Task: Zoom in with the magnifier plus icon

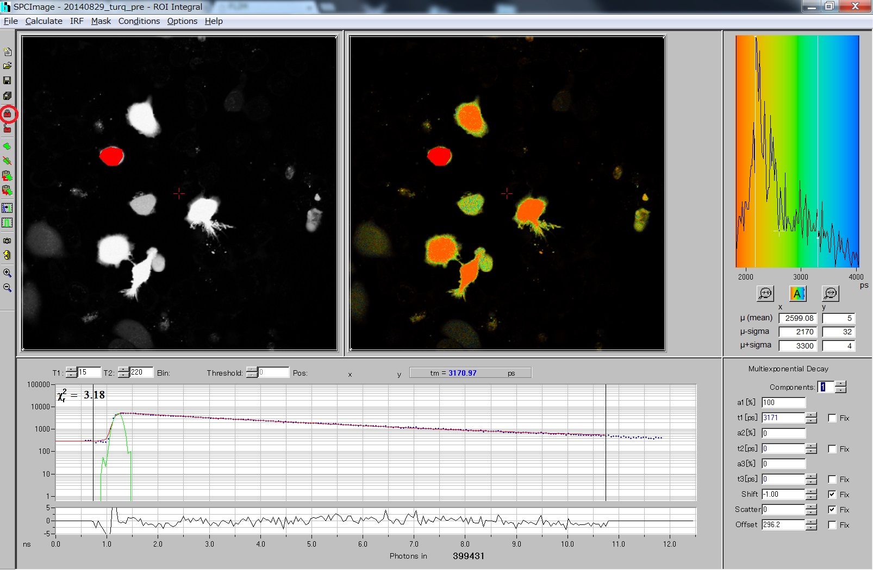Action: pos(8,273)
